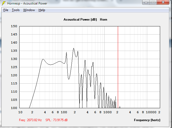Click the 150 y-axis label
Image resolution: width=172 pixels, height=128 pixels.
pos(14,26)
